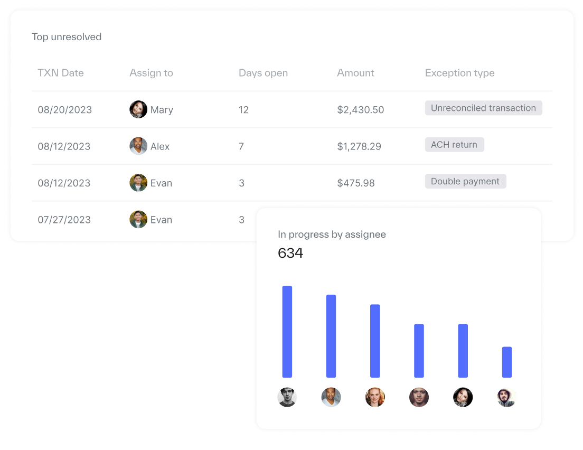Click Alex's avatar in the assignee column
Image resolution: width=583 pixels, height=450 pixels.
(x=138, y=146)
